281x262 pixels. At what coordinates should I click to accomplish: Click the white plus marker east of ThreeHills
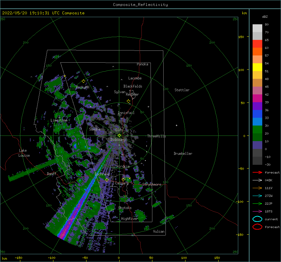[x=176, y=125]
